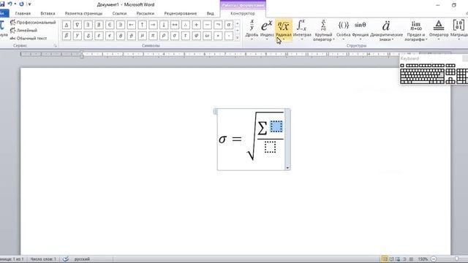Click the Undo icon in title bar

[10, 4]
